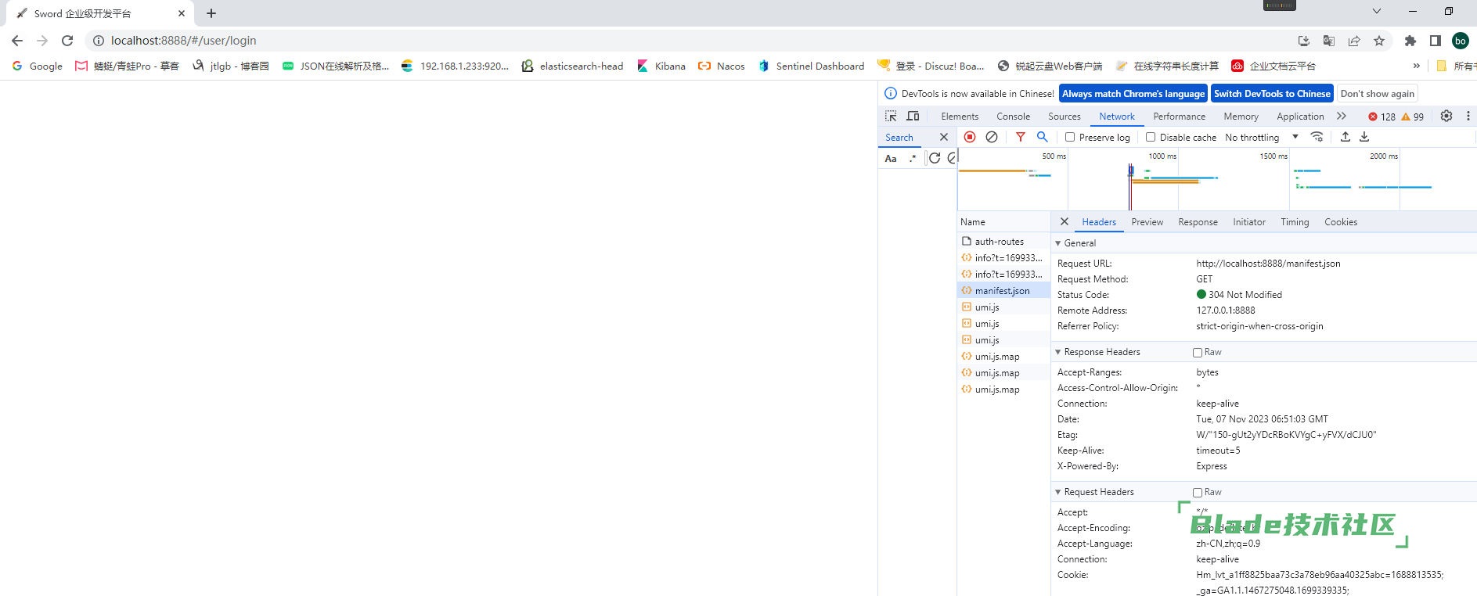1477x596 pixels.
Task: Open the DevTools three-dot customize menu
Action: click(x=1468, y=116)
